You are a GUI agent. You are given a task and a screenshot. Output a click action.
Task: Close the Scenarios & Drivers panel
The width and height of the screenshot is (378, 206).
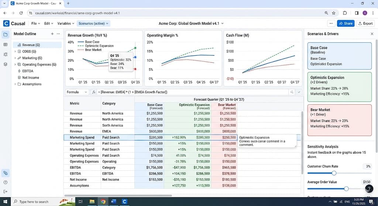(372, 34)
